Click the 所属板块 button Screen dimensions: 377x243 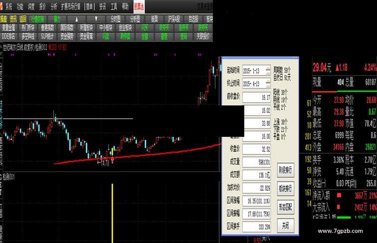point(87,28)
